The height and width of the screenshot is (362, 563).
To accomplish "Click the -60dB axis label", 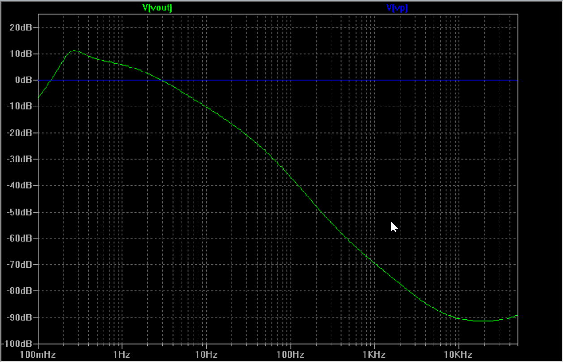I will pos(18,238).
